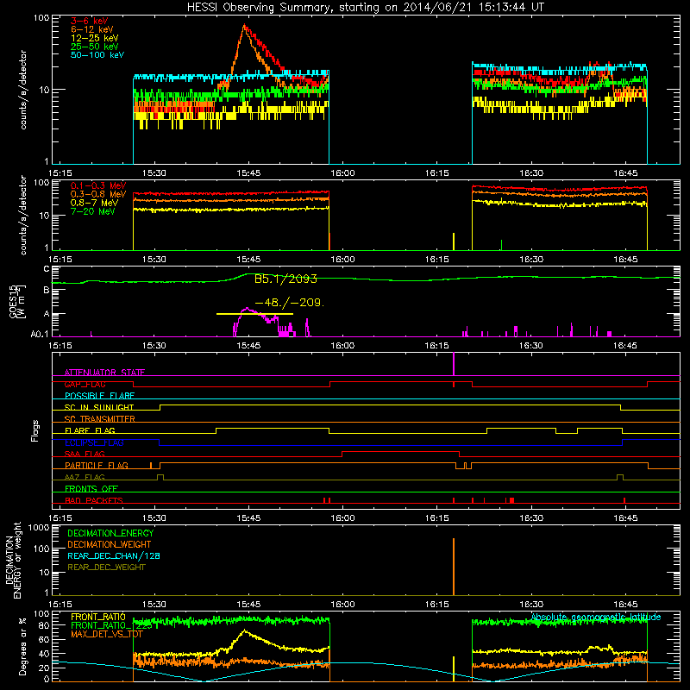690x690 pixels.
Task: Click the magenta attenuator state spike near 16:15
Action: [x=454, y=364]
